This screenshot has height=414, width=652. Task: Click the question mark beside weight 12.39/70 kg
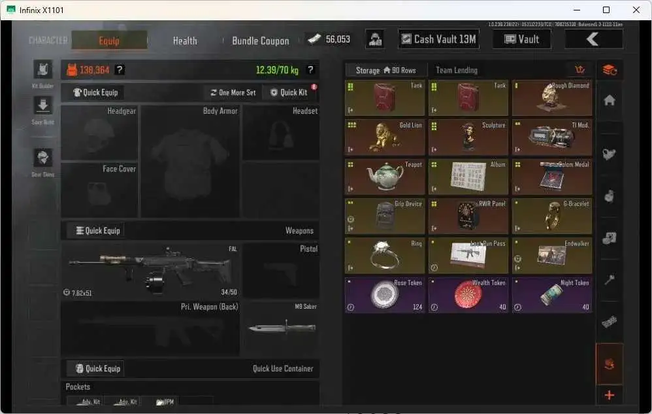[310, 70]
